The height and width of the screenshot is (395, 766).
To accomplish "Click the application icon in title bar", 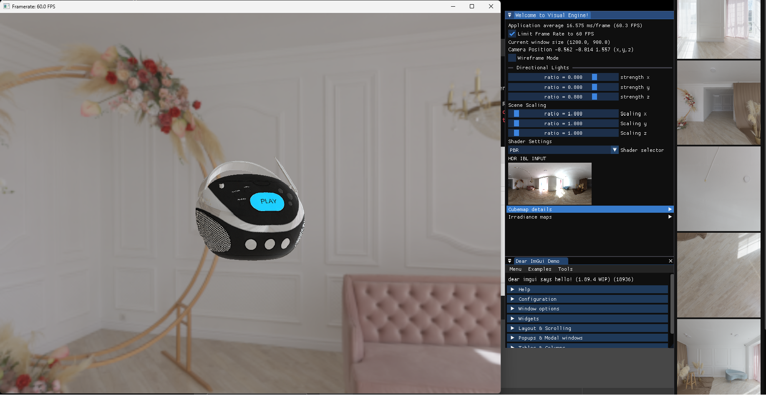I will (6, 6).
